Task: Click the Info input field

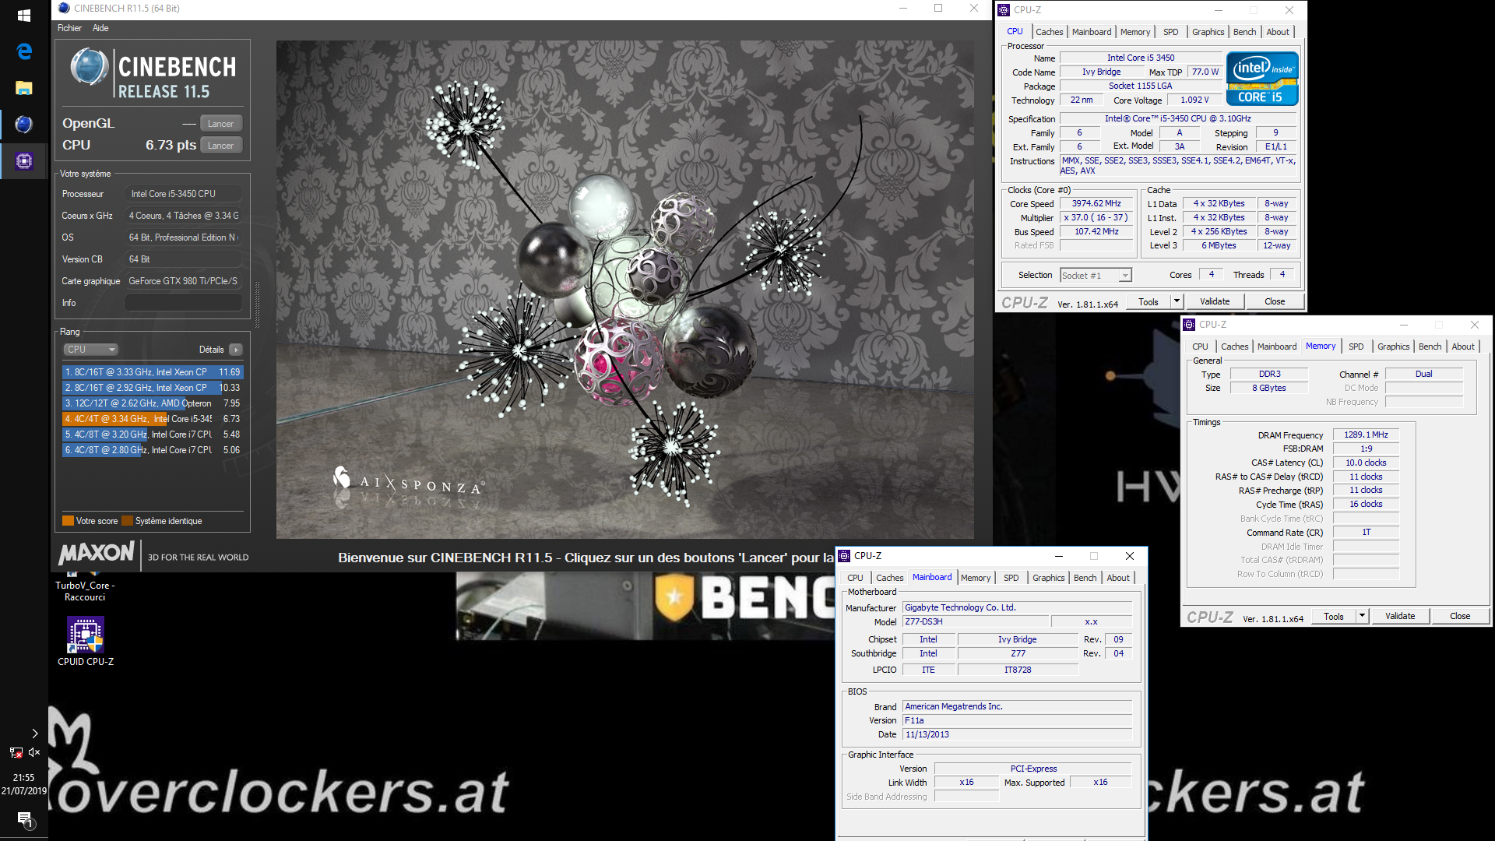Action: [x=183, y=303]
